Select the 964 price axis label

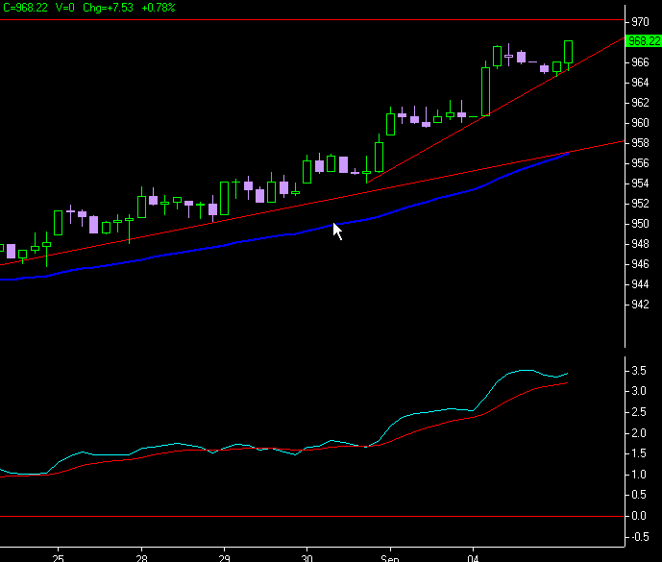tap(640, 83)
